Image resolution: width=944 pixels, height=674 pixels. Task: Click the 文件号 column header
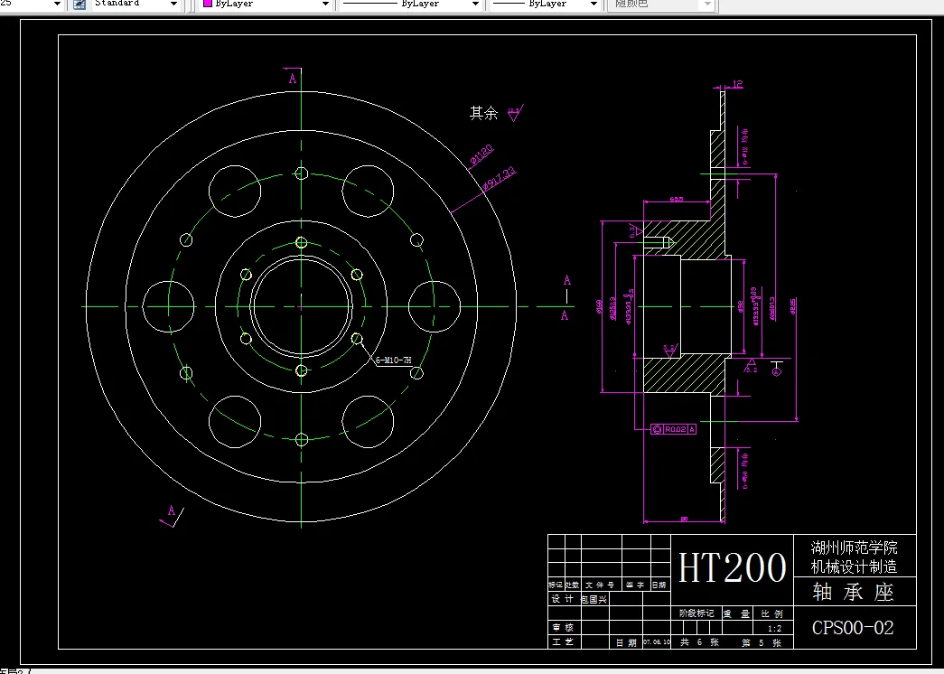pos(600,585)
